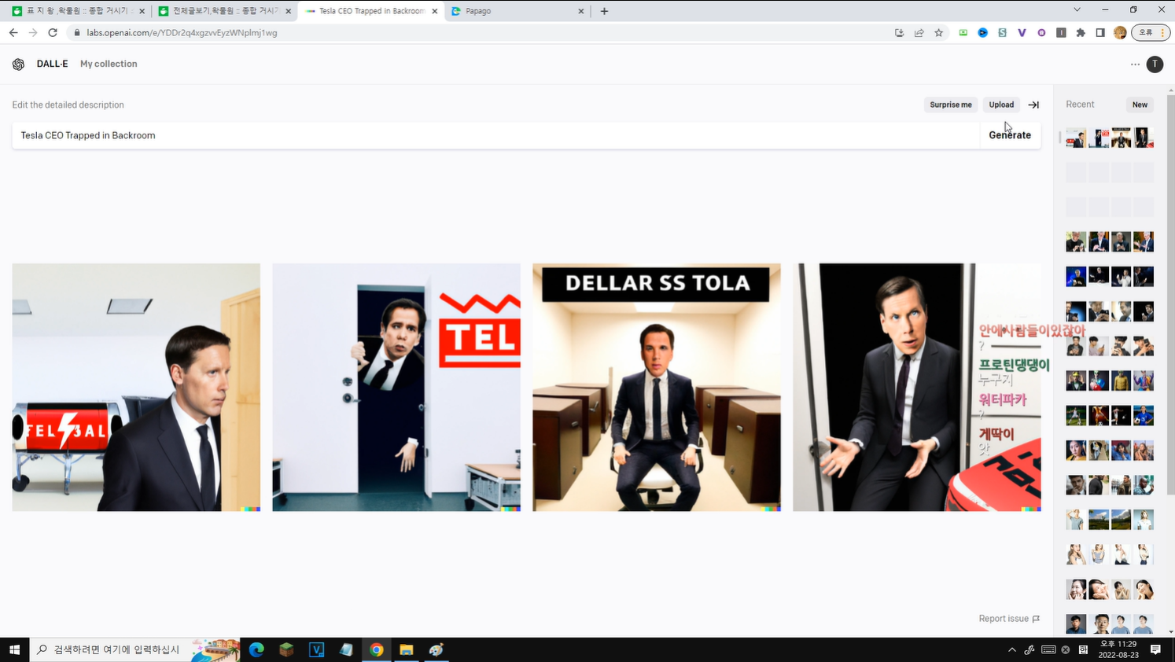The height and width of the screenshot is (662, 1175).
Task: Reload the DALL·E page
Action: point(53,33)
